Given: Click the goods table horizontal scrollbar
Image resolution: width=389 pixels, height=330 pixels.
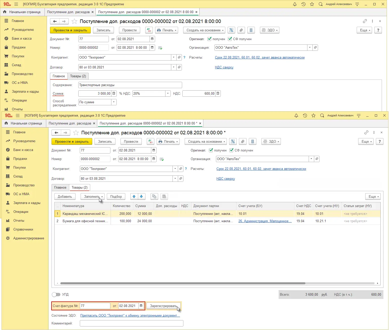Looking at the screenshot, I should click(x=182, y=283).
